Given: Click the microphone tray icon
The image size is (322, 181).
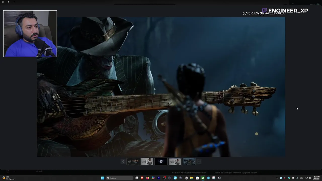Looking at the screenshot, I should (x=297, y=178).
